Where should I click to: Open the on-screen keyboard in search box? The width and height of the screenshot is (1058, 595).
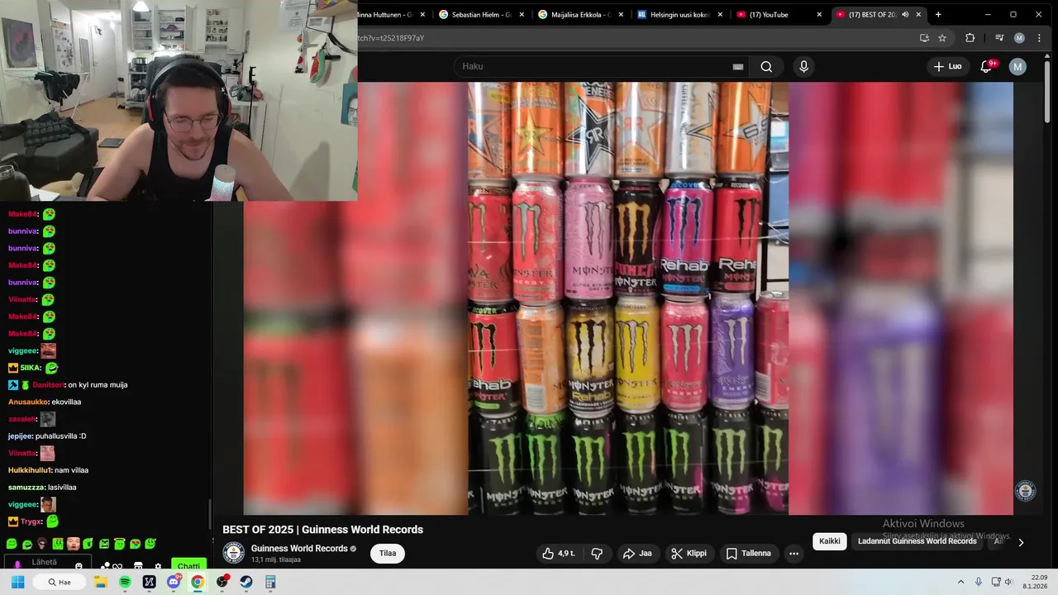click(x=738, y=67)
